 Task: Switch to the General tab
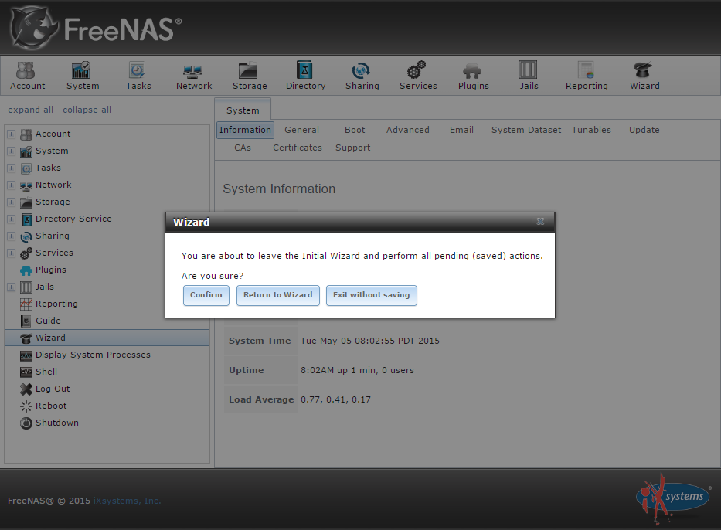(301, 130)
